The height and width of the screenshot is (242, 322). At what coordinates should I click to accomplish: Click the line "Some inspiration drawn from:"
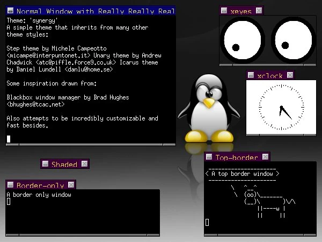click(x=52, y=83)
